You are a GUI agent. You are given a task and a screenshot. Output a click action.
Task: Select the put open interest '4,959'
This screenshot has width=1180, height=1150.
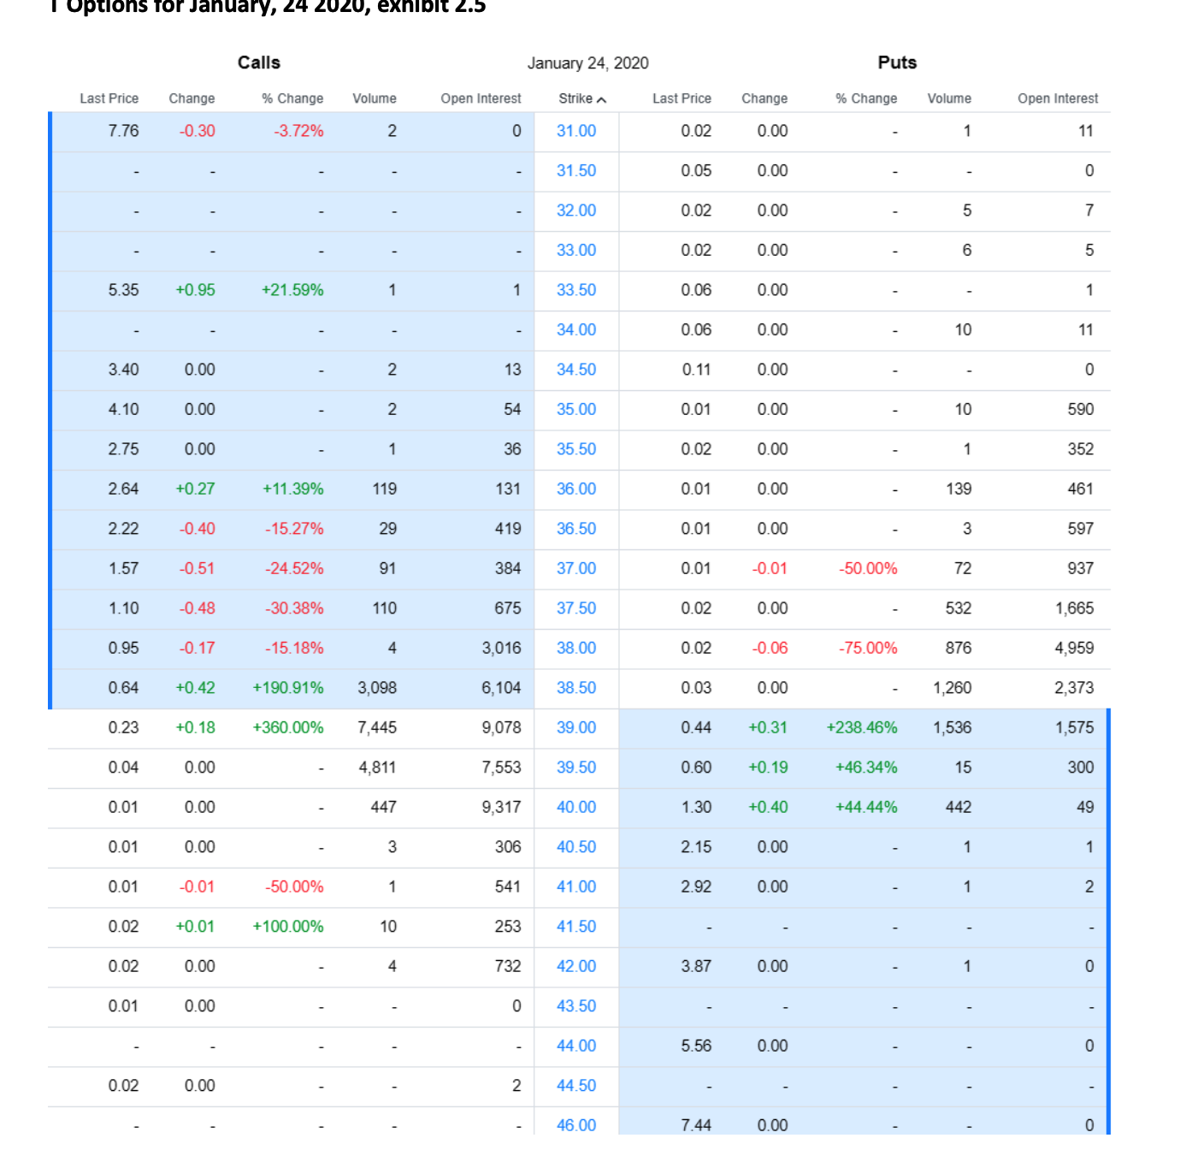click(1074, 648)
